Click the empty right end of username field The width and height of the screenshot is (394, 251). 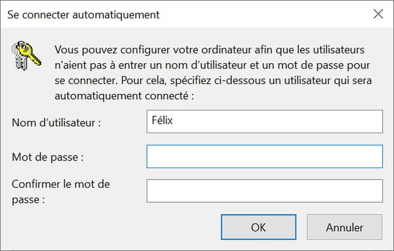326,122
